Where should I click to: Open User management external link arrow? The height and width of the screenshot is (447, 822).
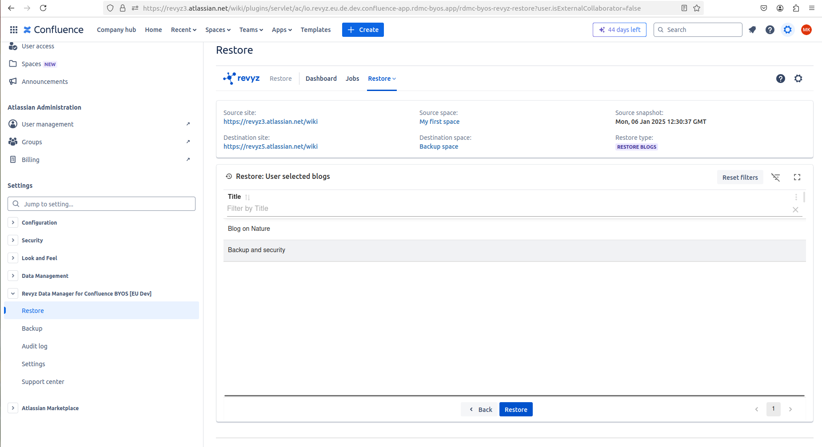(188, 124)
